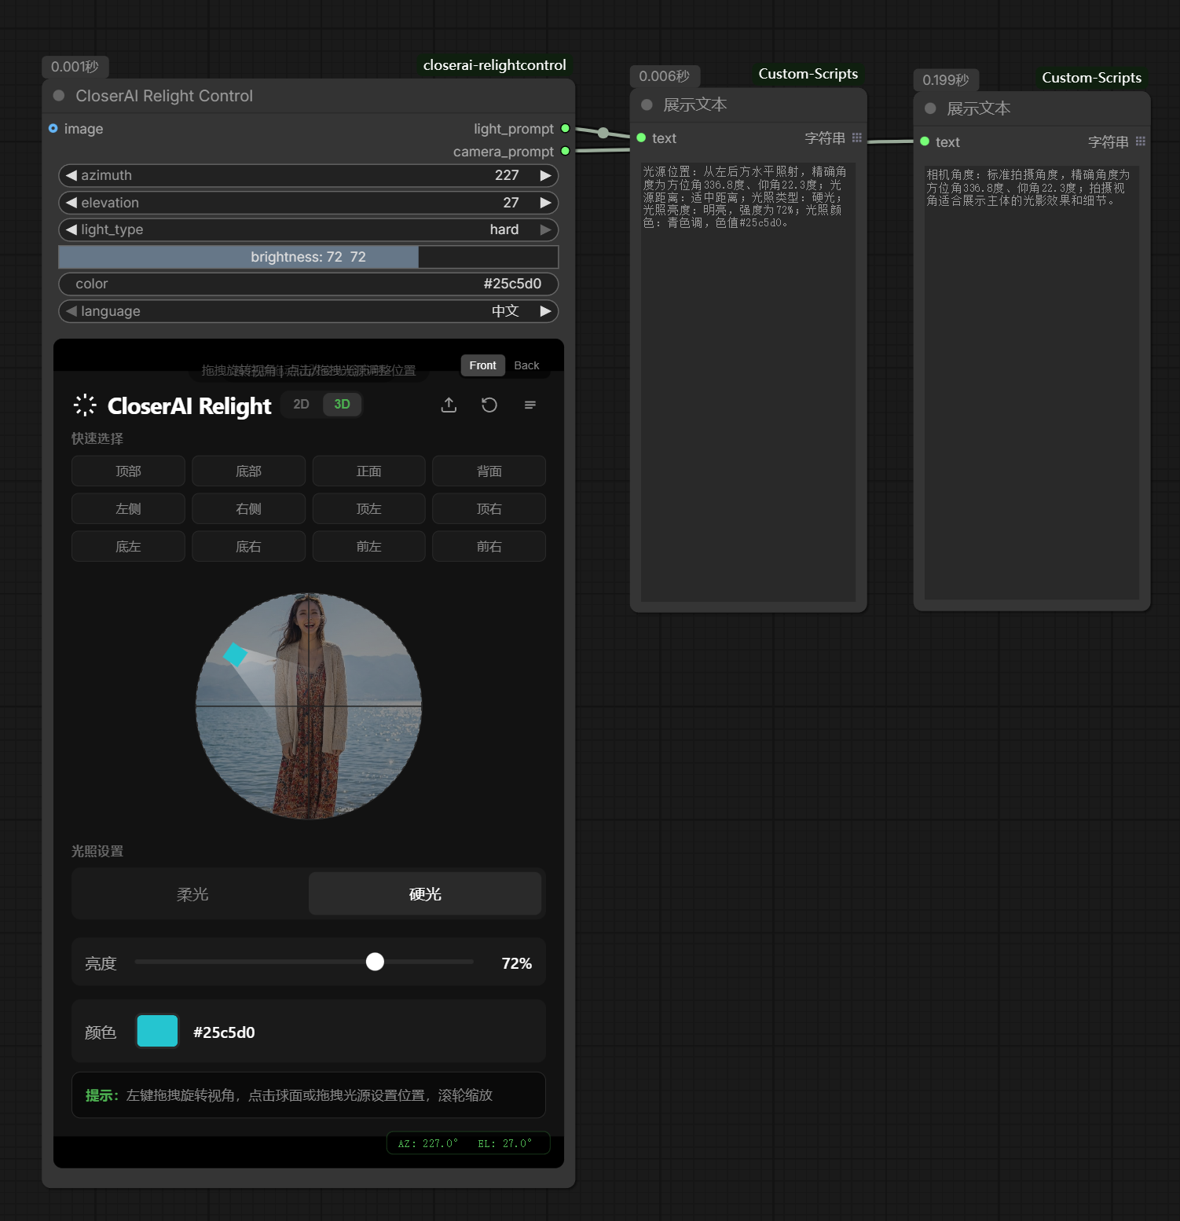Decrease elevation with left arrow
Image resolution: width=1180 pixels, height=1221 pixels.
point(71,203)
